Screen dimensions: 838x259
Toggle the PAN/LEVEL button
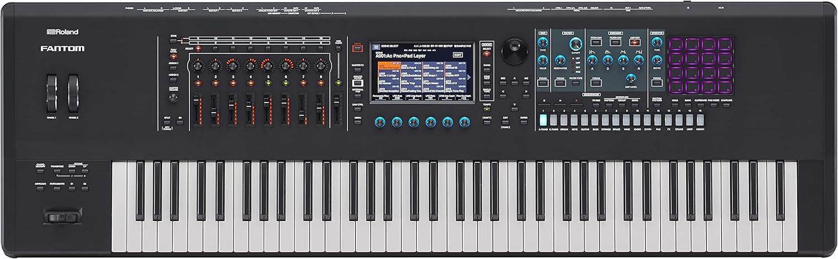click(x=173, y=56)
